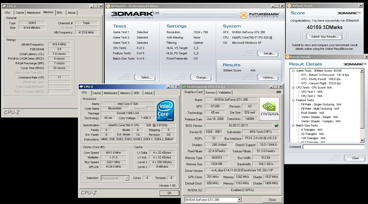Open CPU tab in memory CPU-Z window
368x204 pixels.
[7, 13]
